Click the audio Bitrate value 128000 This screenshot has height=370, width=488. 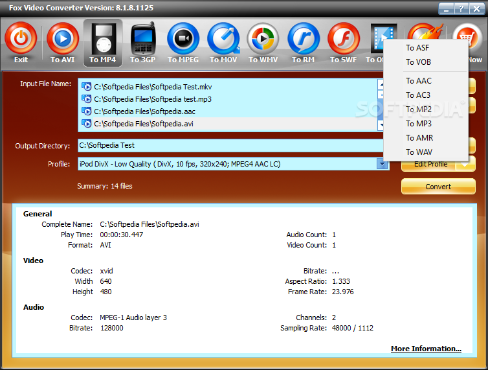(x=112, y=328)
